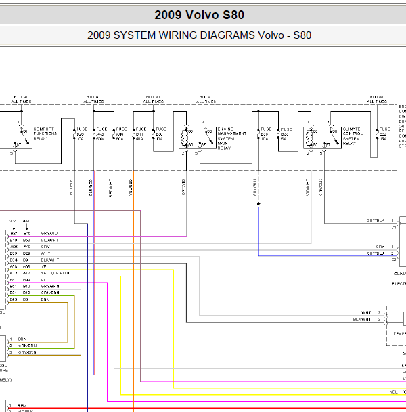Click the 'FUSE B33 5A' label

pyautogui.click(x=286, y=134)
